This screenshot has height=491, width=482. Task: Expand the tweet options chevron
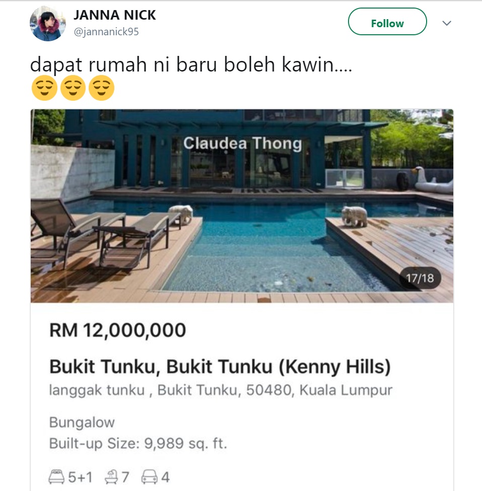click(447, 23)
